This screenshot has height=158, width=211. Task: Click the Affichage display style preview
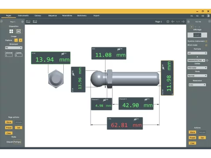[x=197, y=35]
